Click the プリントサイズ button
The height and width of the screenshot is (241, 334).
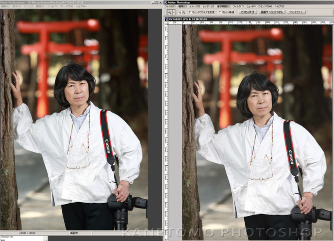click(296, 12)
